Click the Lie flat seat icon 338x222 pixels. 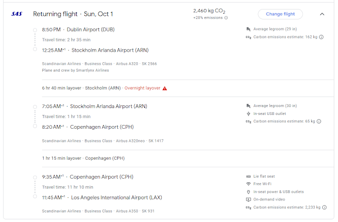pos(249,176)
